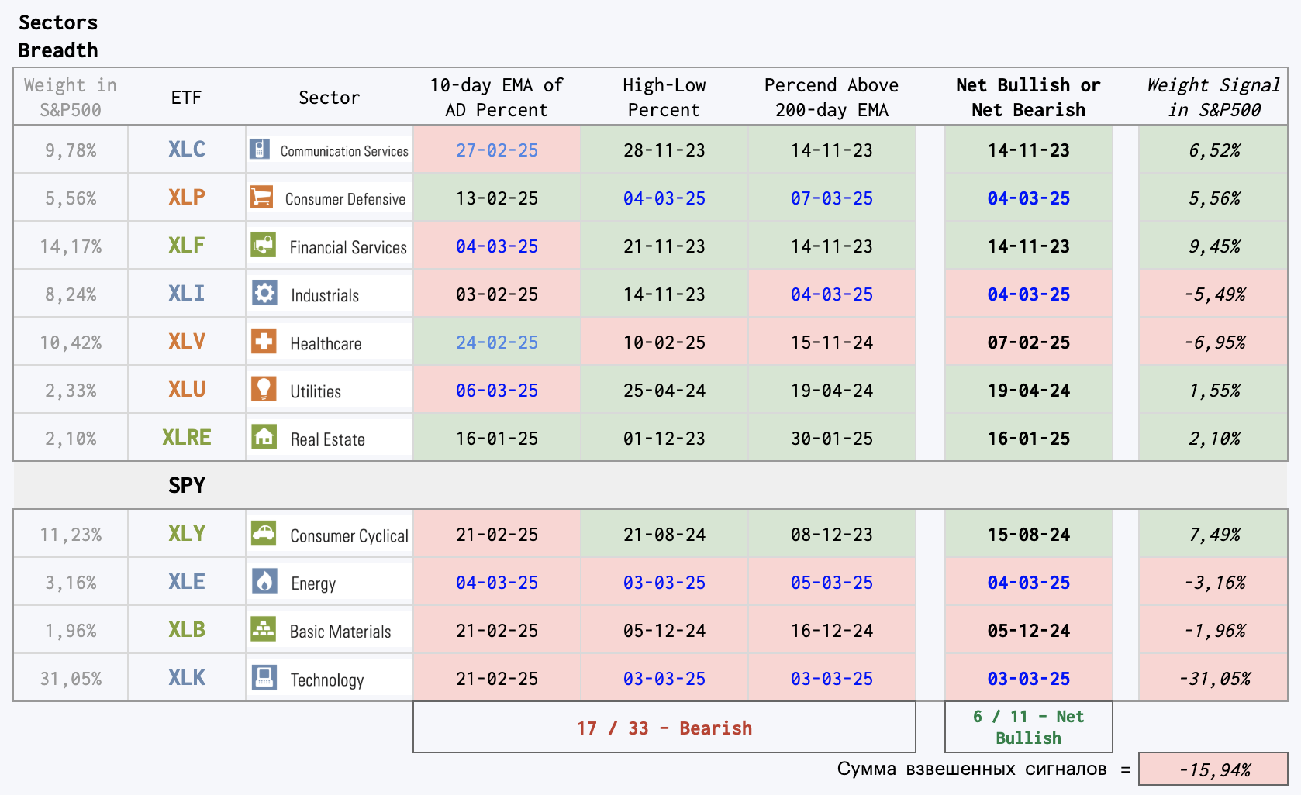Click the Consumer Cyclical car icon

(x=264, y=533)
